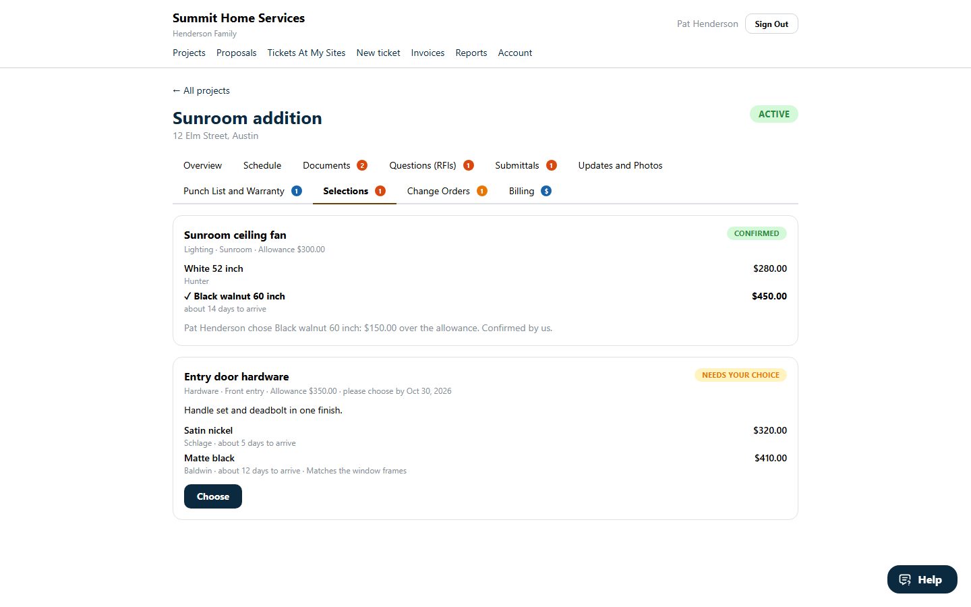Click the Submittals notification badge
Viewport: 971px width, 607px height.
pyautogui.click(x=552, y=165)
